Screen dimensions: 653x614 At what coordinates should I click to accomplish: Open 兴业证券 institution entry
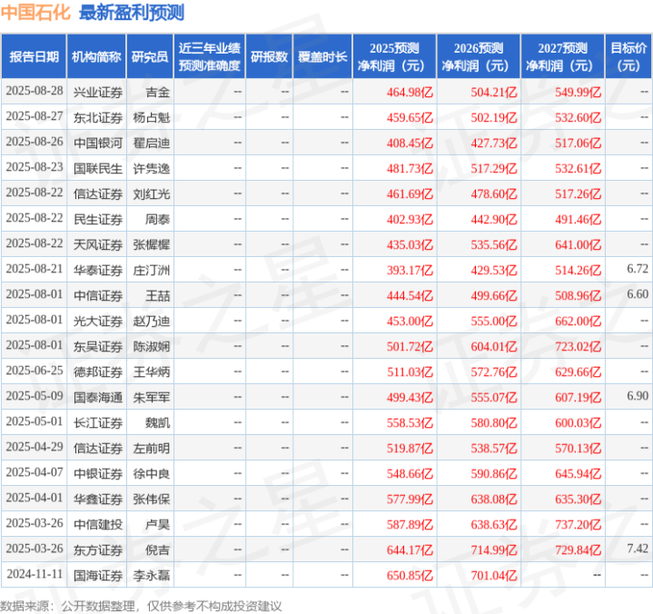point(98,92)
